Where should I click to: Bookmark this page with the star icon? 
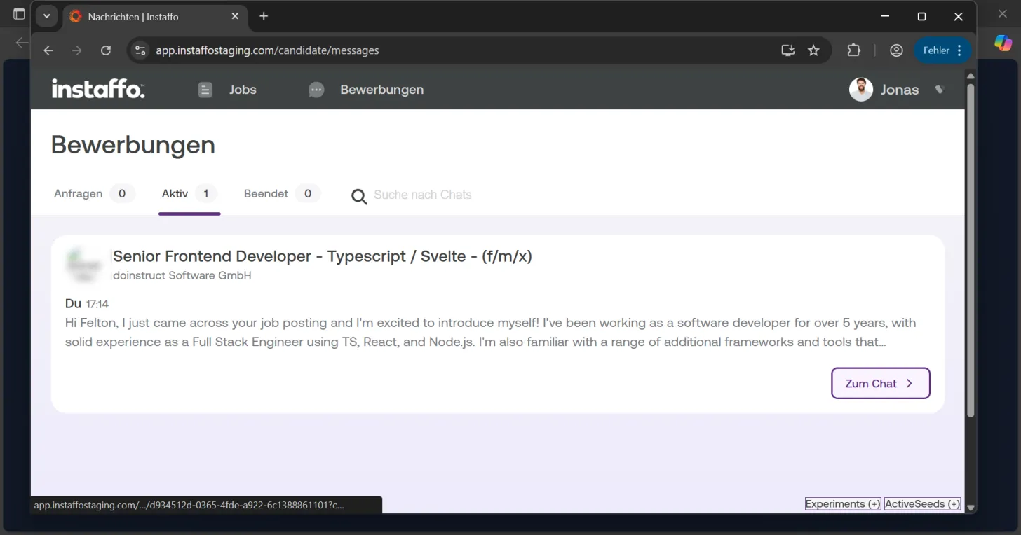point(813,50)
